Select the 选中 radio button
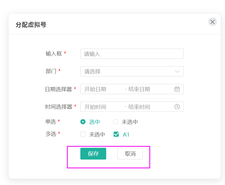Image resolution: width=225 pixels, height=185 pixels. click(83, 122)
